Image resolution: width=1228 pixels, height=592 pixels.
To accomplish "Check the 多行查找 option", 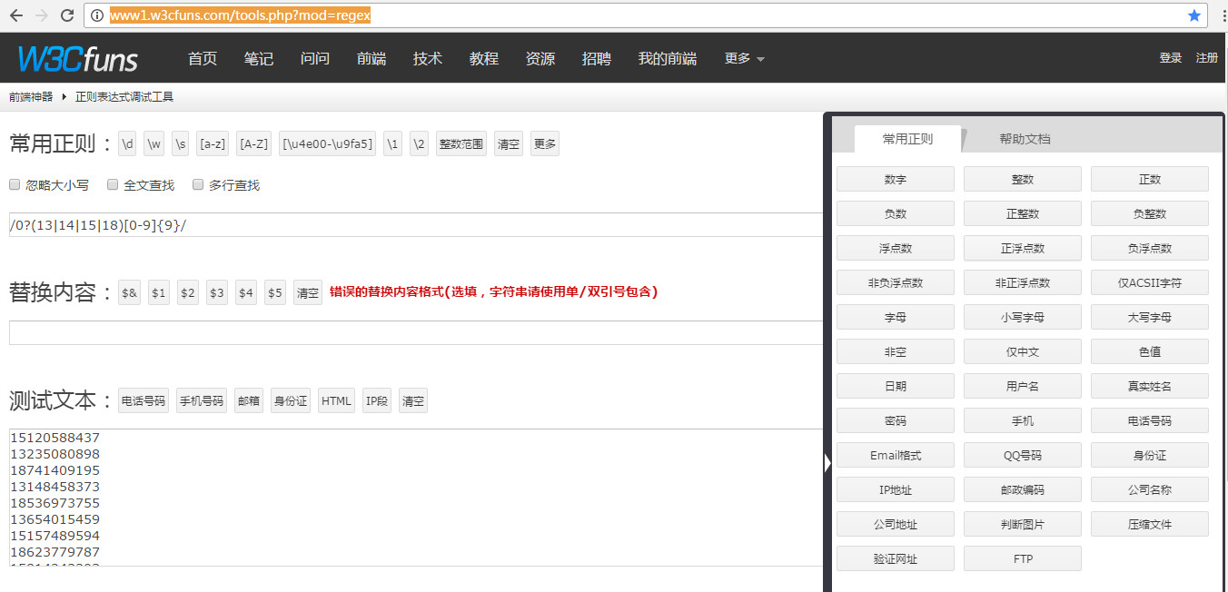I will 198,184.
